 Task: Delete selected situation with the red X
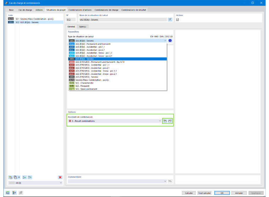tap(60, 177)
